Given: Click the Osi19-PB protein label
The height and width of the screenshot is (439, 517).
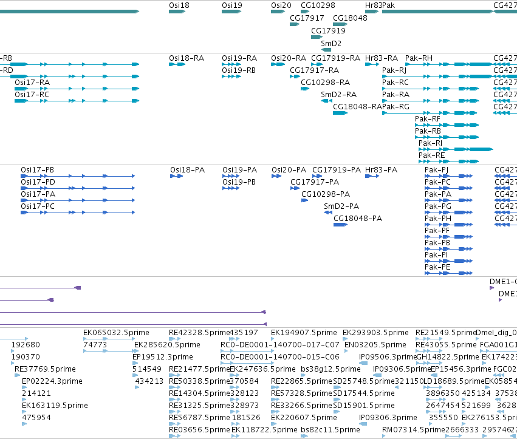Looking at the screenshot, I should click(x=239, y=182).
